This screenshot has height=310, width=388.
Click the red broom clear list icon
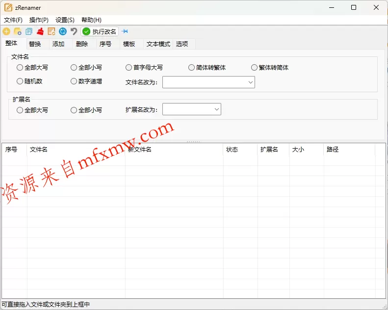pos(40,31)
